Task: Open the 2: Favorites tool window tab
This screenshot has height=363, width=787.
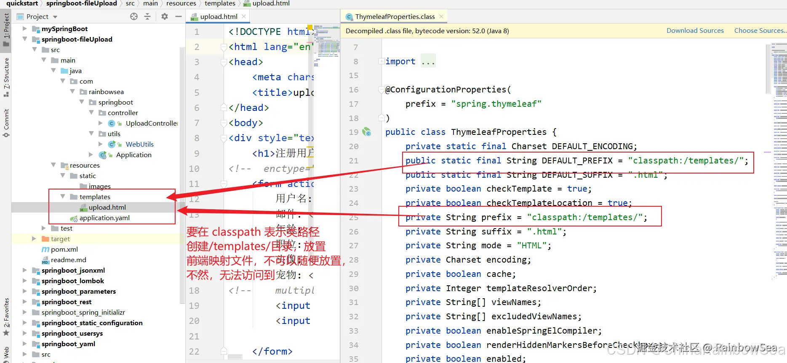Action: [x=6, y=317]
